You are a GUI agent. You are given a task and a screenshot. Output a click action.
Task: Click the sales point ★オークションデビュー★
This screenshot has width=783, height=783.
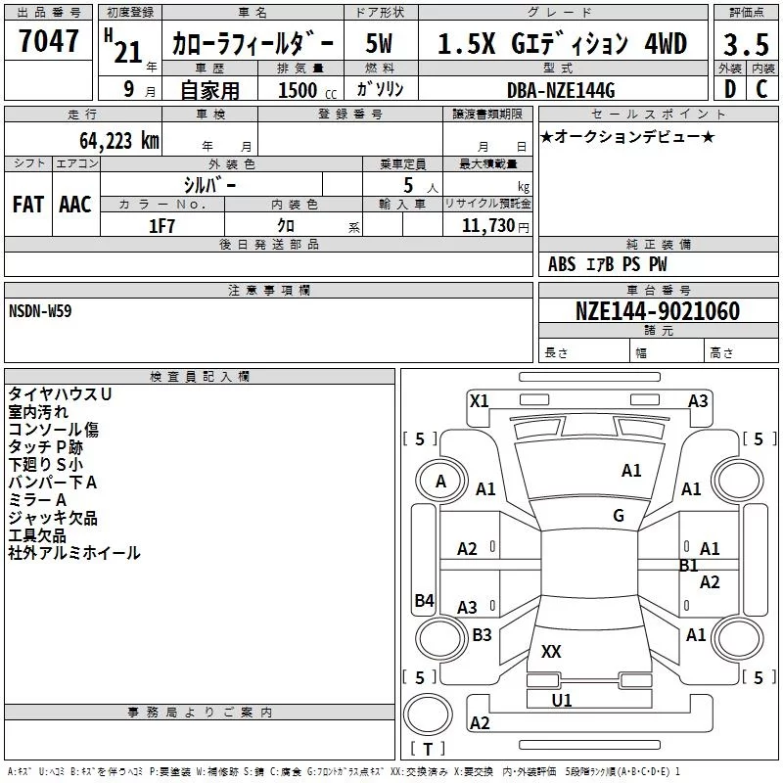pyautogui.click(x=627, y=137)
